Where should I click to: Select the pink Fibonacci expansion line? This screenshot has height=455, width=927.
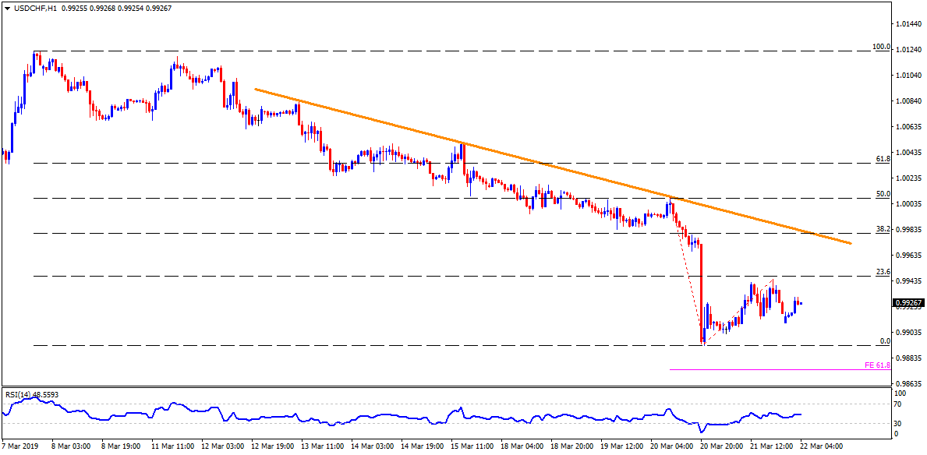(x=764, y=369)
